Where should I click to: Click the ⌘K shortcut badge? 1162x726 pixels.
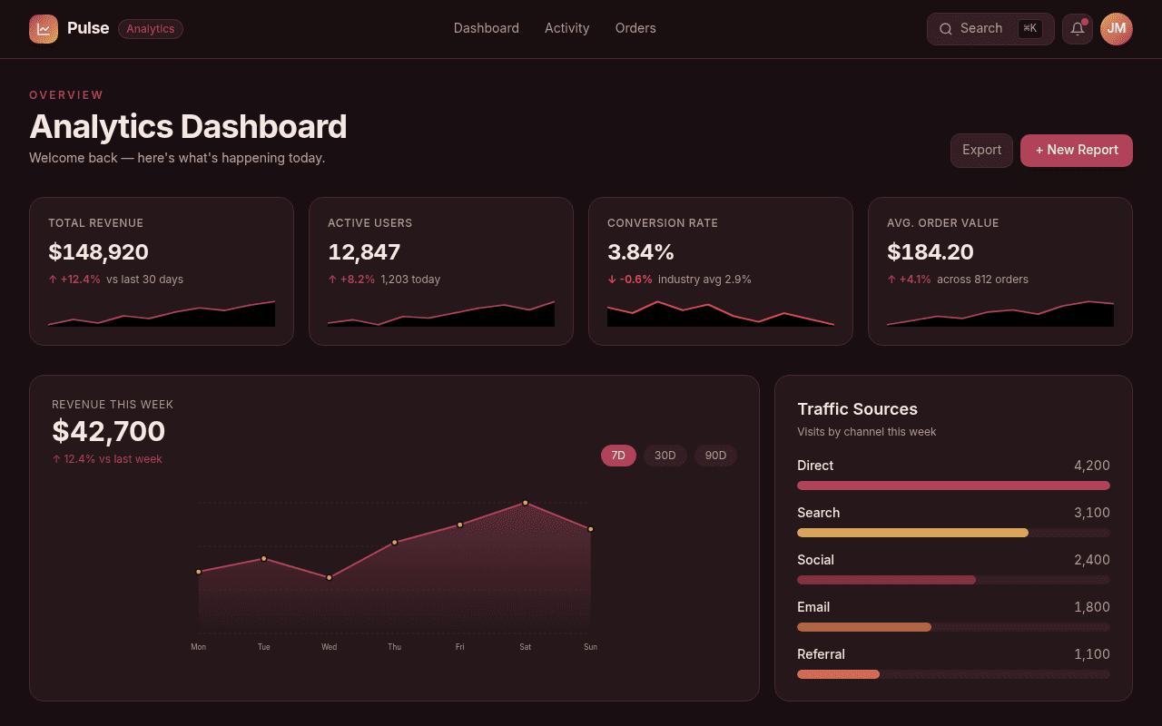(x=1029, y=28)
